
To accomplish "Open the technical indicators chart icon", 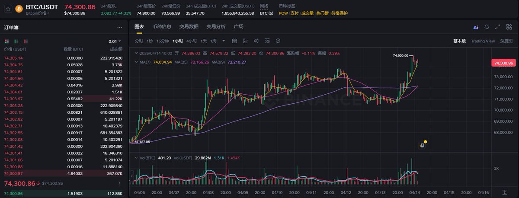I will click(x=245, y=41).
